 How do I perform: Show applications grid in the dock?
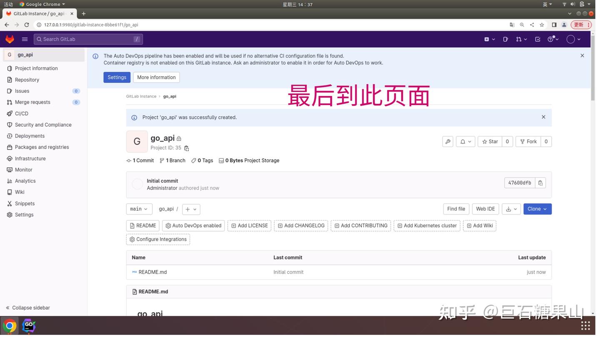click(585, 326)
